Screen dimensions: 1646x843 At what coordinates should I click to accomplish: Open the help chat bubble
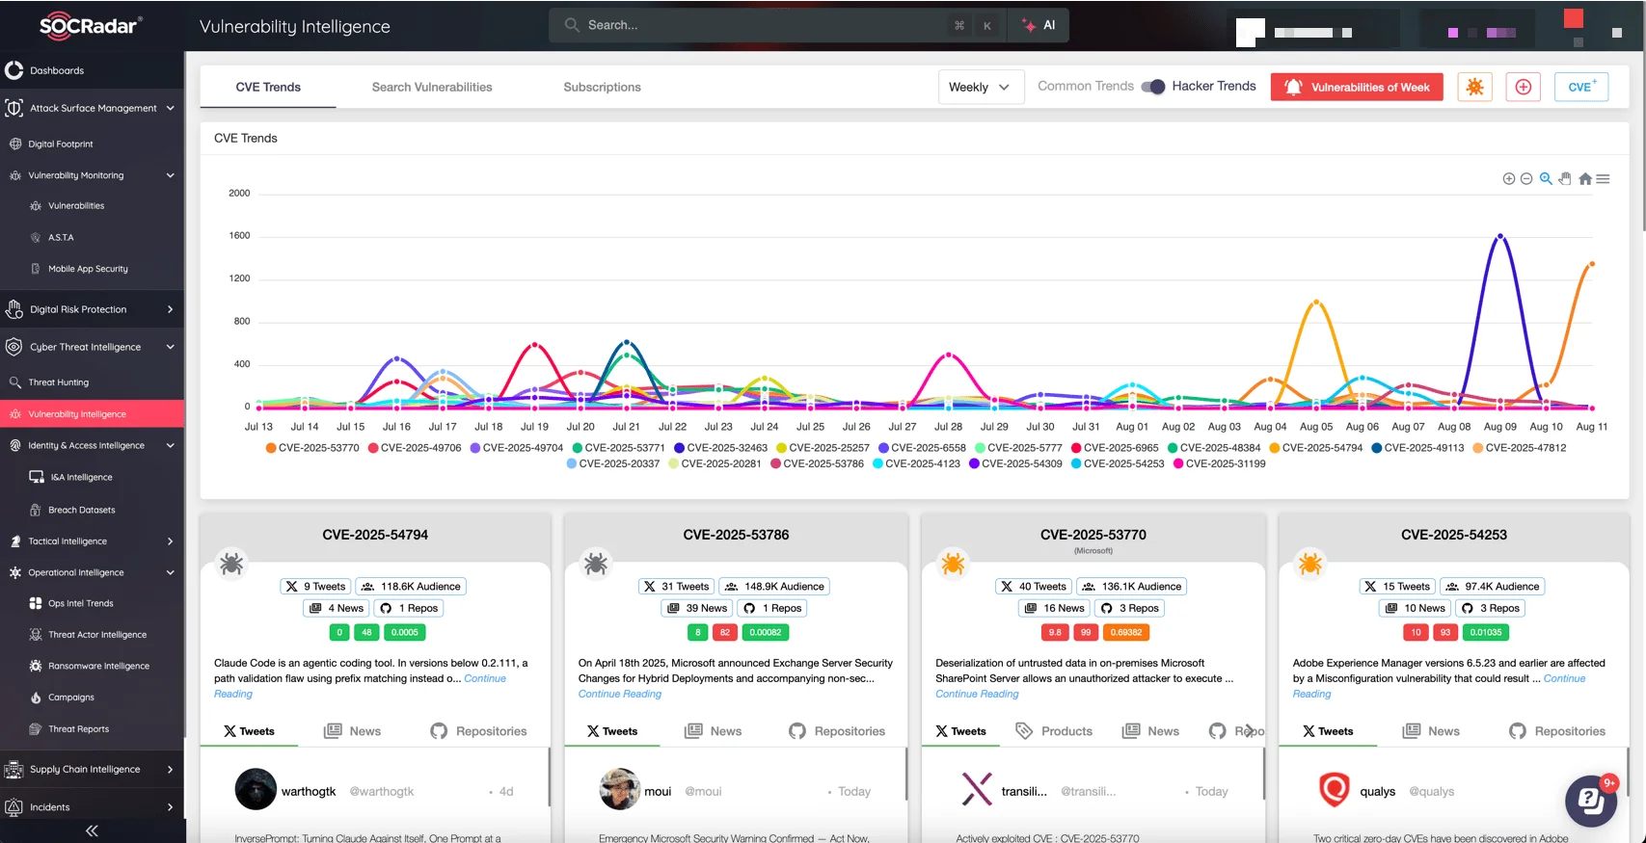(1590, 801)
